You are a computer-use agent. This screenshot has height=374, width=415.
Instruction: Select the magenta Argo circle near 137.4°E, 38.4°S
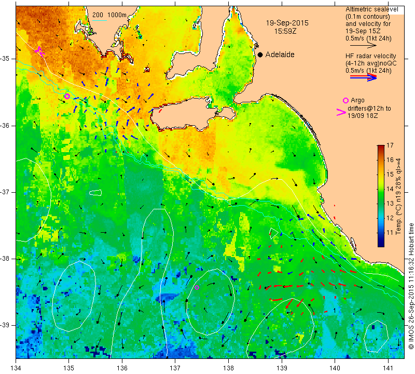tap(197, 287)
